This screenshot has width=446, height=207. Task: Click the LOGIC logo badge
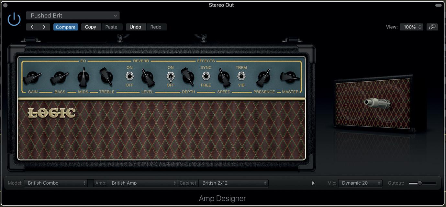pos(52,113)
